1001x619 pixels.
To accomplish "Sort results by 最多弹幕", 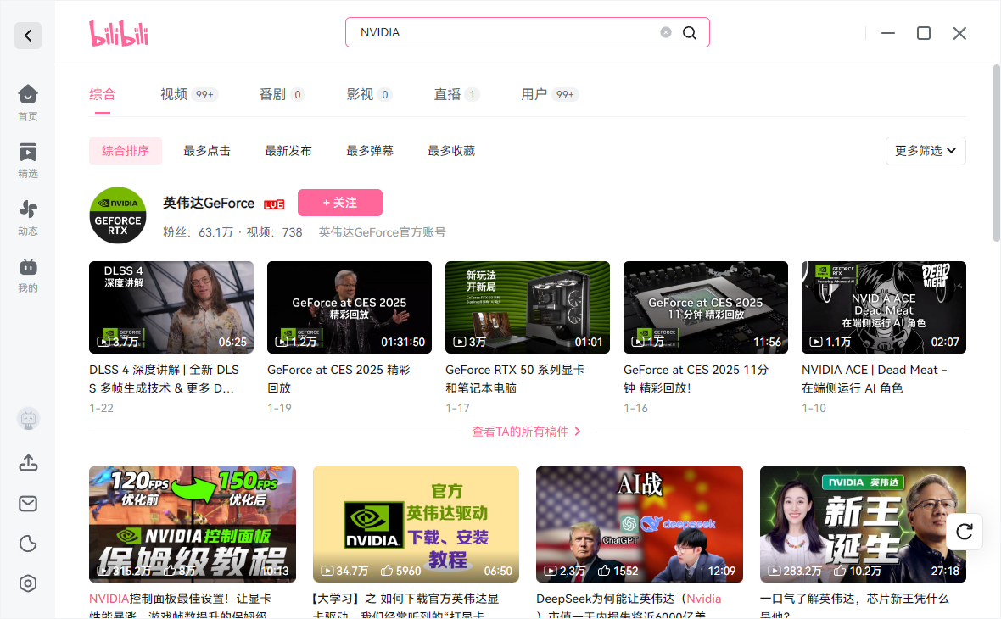I will [370, 151].
